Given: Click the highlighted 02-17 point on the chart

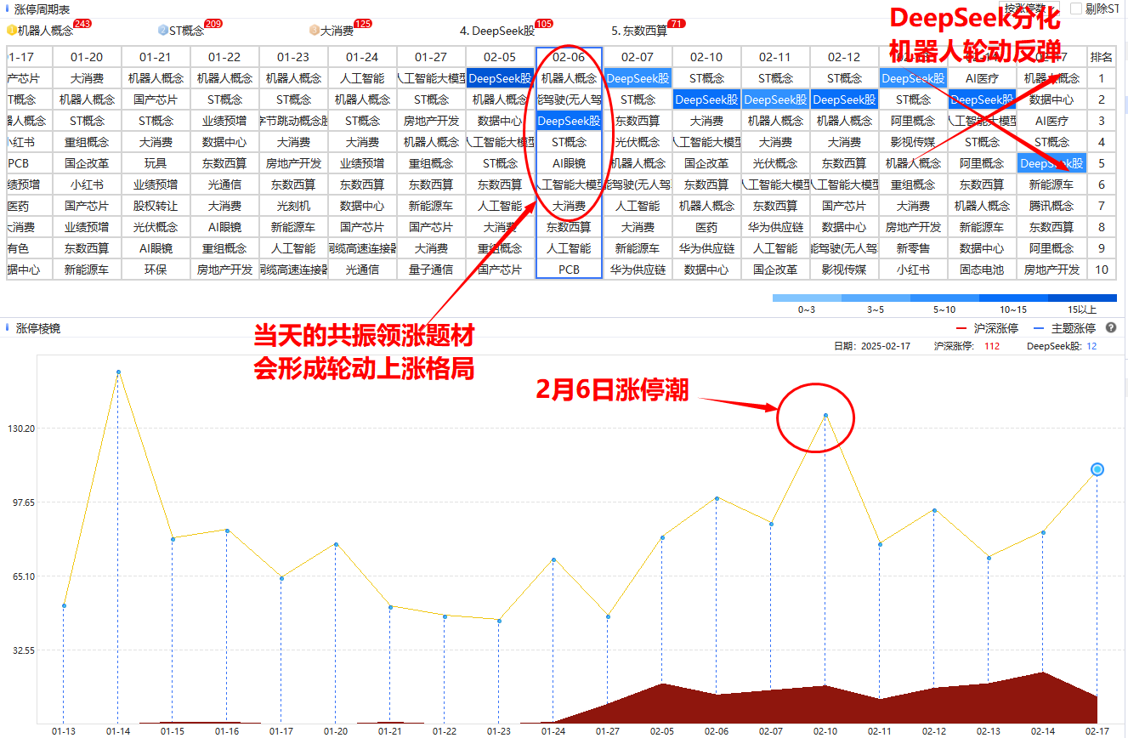Looking at the screenshot, I should coord(1097,469).
